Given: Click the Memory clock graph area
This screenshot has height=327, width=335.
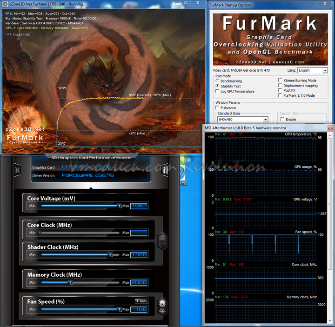Looking at the screenshot, I should 266,311.
